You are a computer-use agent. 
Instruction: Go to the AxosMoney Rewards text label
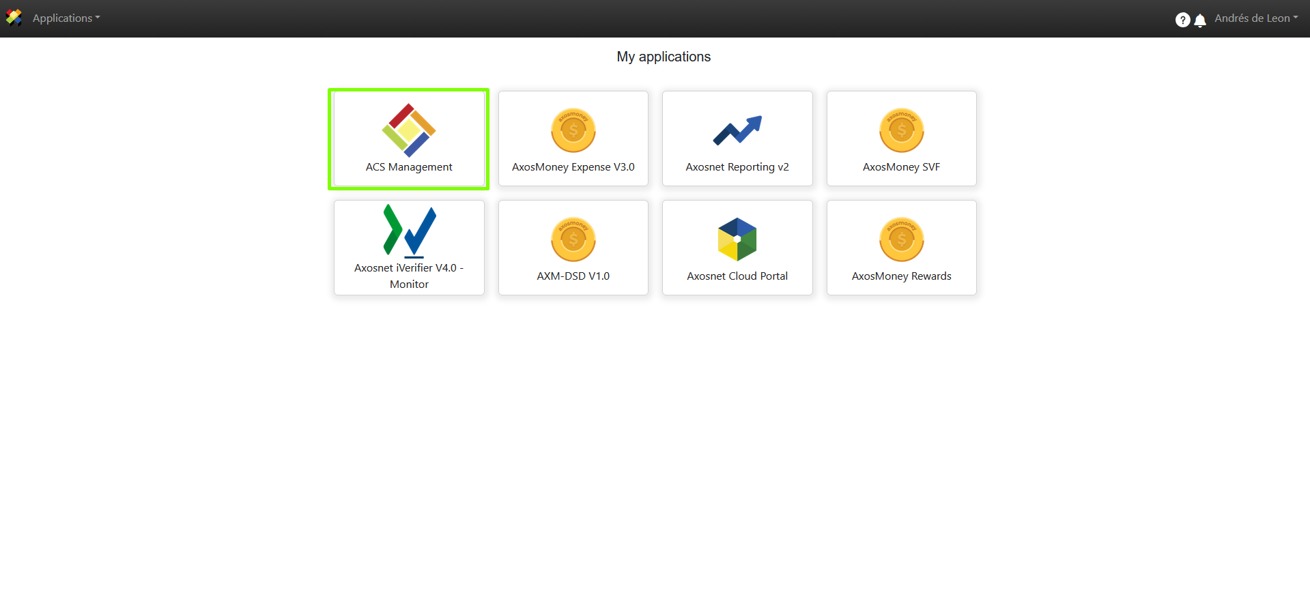tap(901, 276)
